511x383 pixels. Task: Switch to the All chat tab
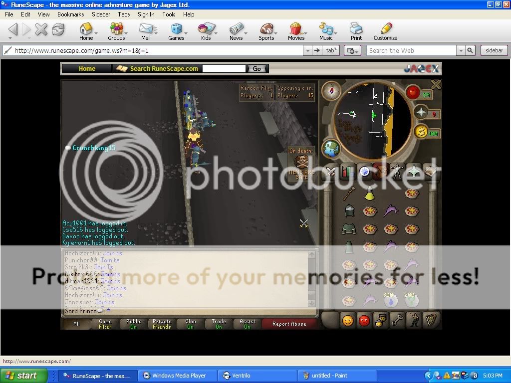[x=76, y=324]
